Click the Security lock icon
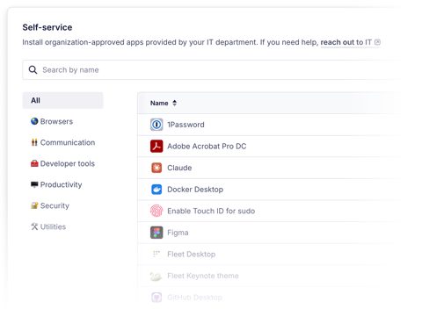 pyautogui.click(x=34, y=205)
